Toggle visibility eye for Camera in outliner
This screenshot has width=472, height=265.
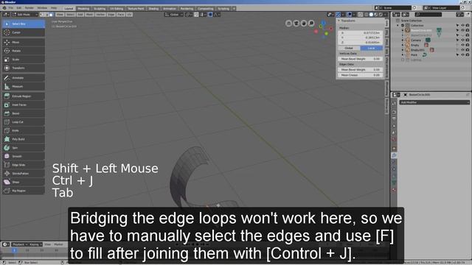coord(462,40)
